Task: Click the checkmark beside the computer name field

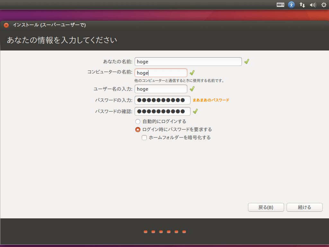Action: [192, 73]
